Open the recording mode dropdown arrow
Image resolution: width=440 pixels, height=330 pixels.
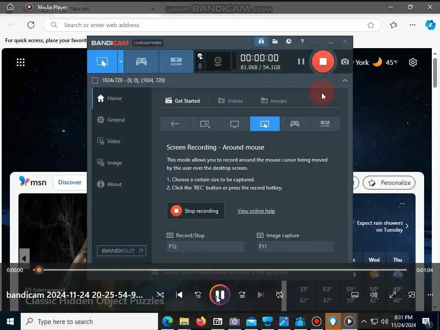121,61
